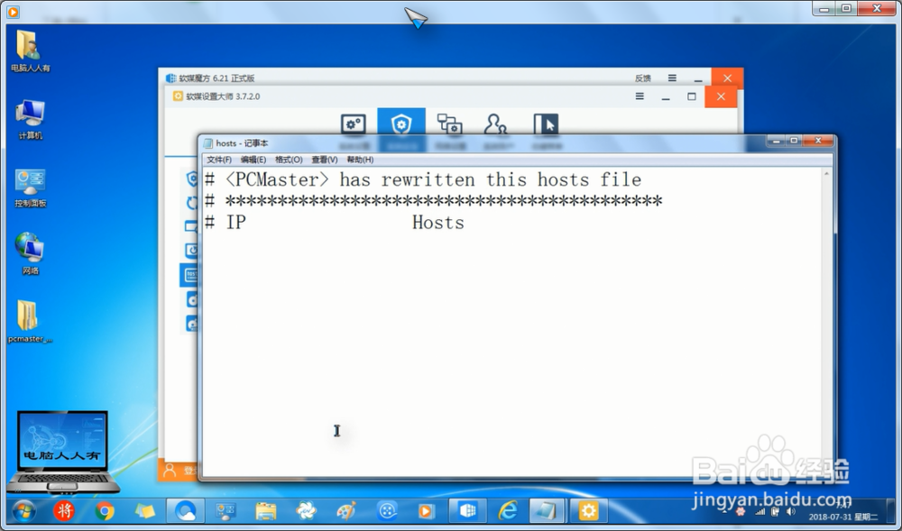Open the 文件(F) menu in Notepad
Screen dimensions: 902x531
click(218, 160)
